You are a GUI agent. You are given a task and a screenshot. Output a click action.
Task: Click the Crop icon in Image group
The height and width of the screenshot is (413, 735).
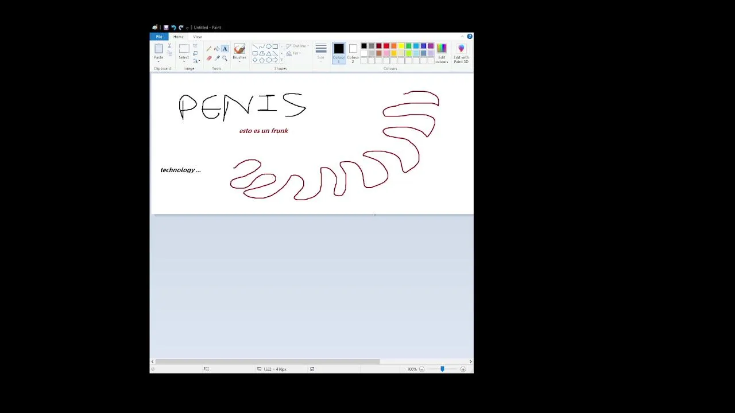click(195, 46)
